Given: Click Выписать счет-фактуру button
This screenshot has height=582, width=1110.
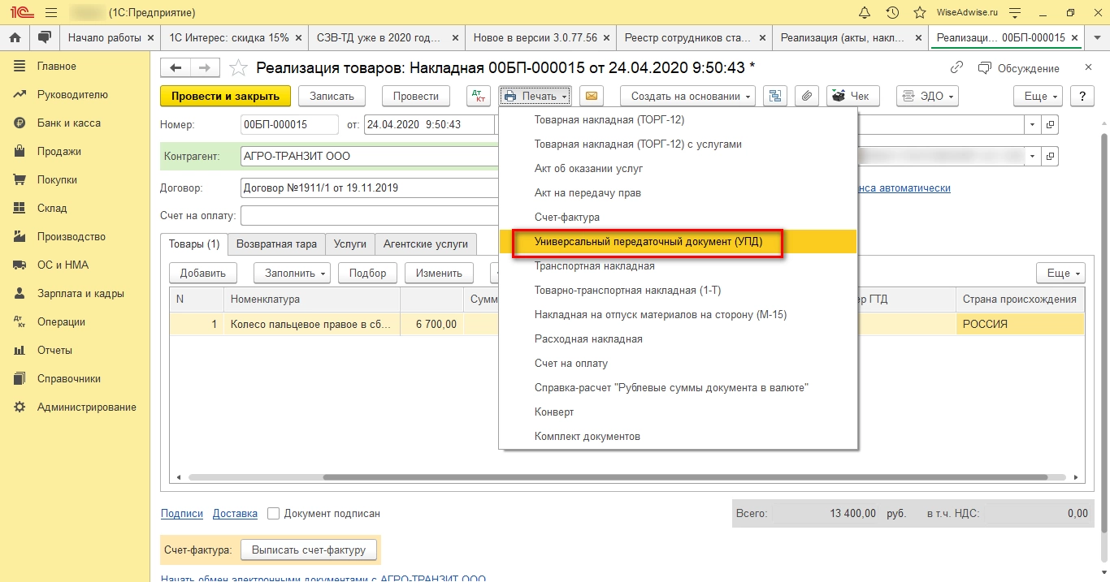Looking at the screenshot, I should tap(309, 550).
